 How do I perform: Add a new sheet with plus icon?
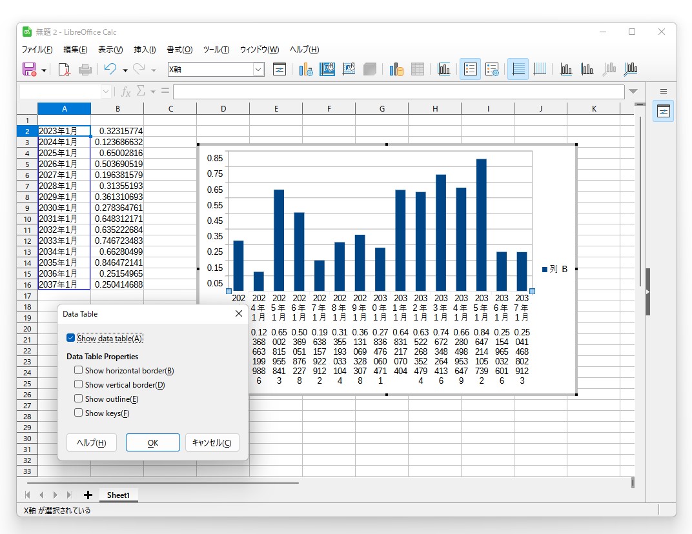click(88, 495)
